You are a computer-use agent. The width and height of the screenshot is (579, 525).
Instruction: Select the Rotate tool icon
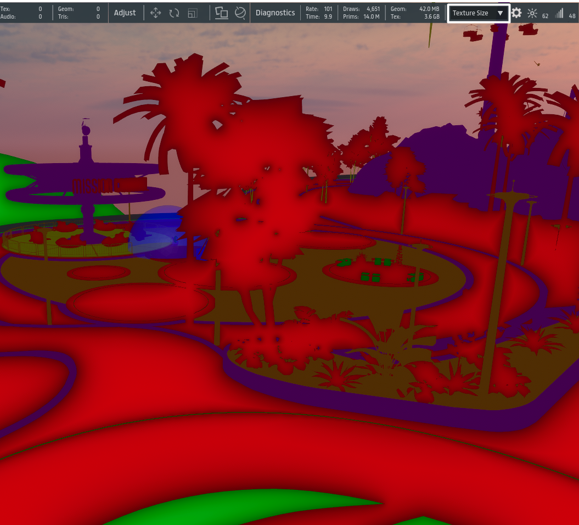(174, 13)
